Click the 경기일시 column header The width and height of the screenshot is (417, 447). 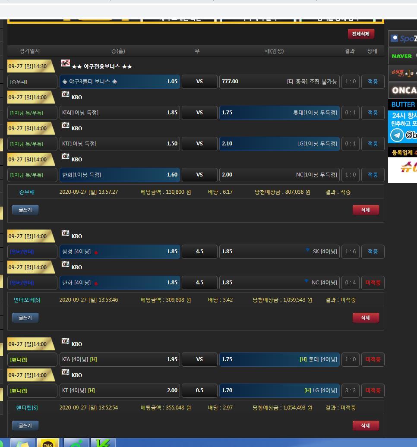(x=29, y=51)
